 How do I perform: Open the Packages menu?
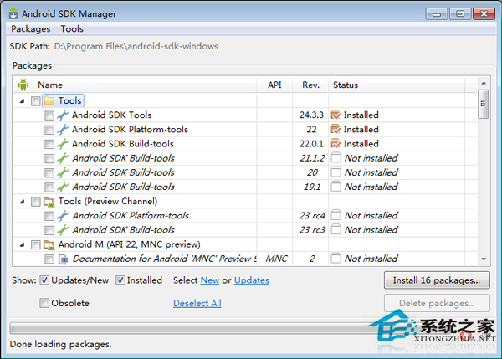[x=31, y=29]
